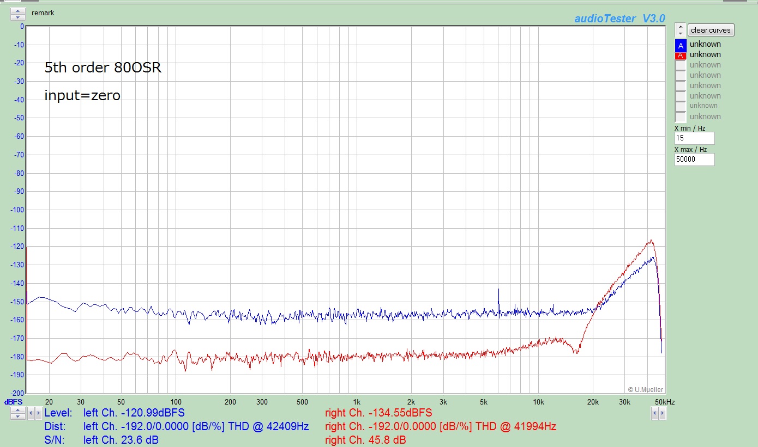The width and height of the screenshot is (758, 447).
Task: Click the red curve's 'unknown' label
Action: pyautogui.click(x=705, y=54)
